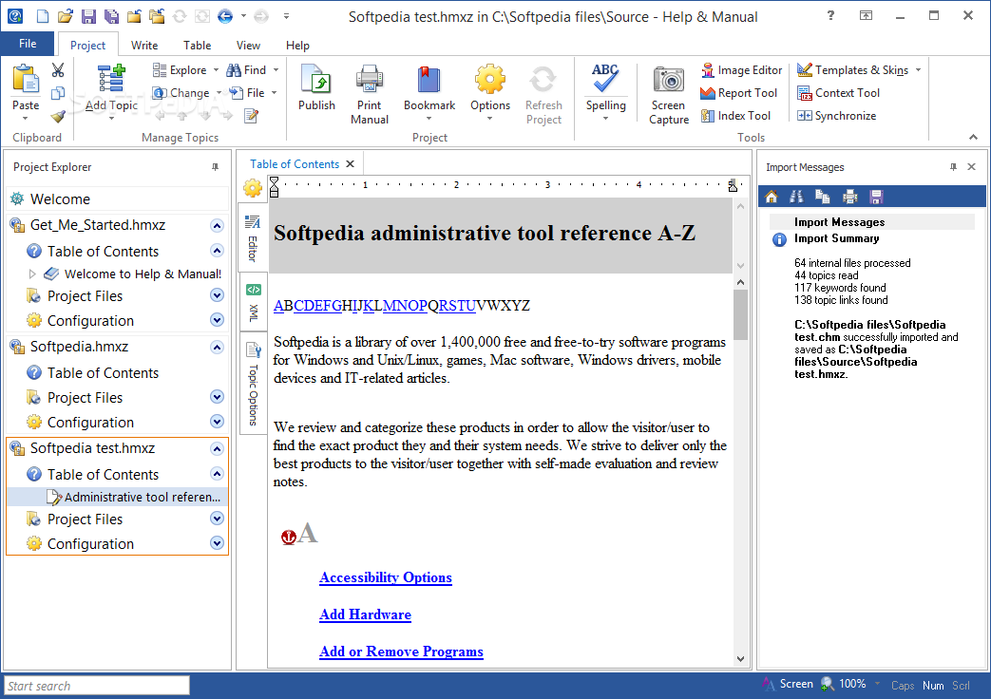The image size is (991, 699).
Task: Click the Format Painter brush icon
Action: click(58, 116)
